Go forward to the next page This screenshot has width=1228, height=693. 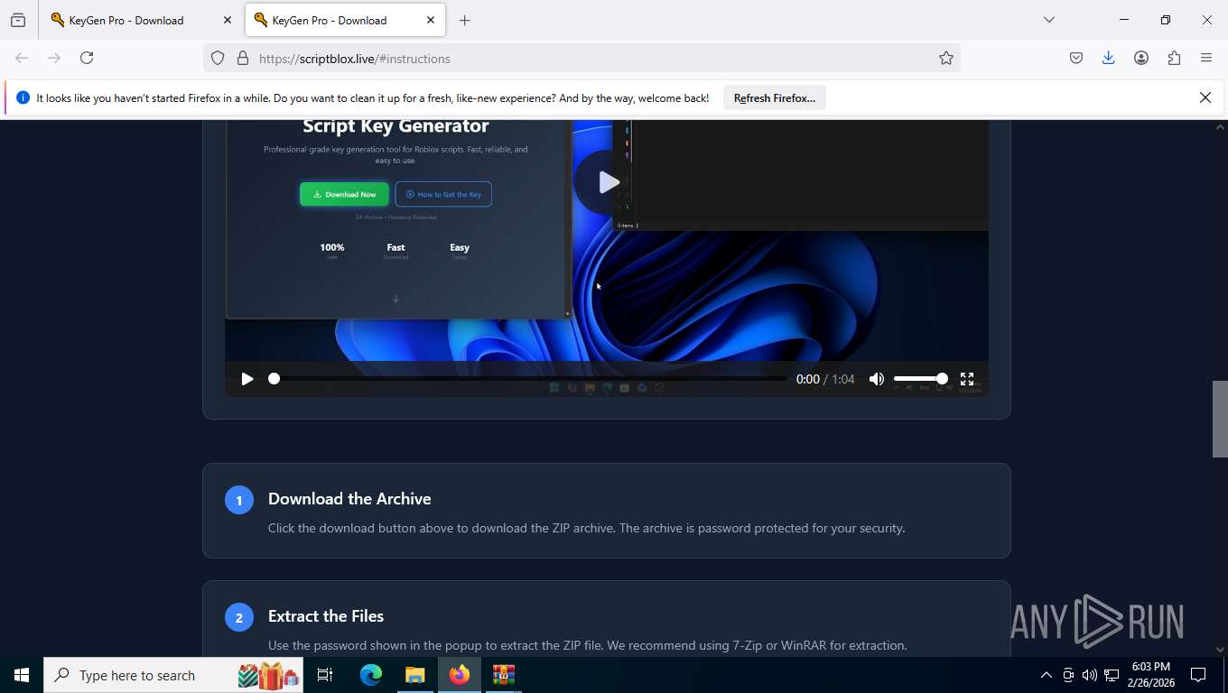coord(54,58)
